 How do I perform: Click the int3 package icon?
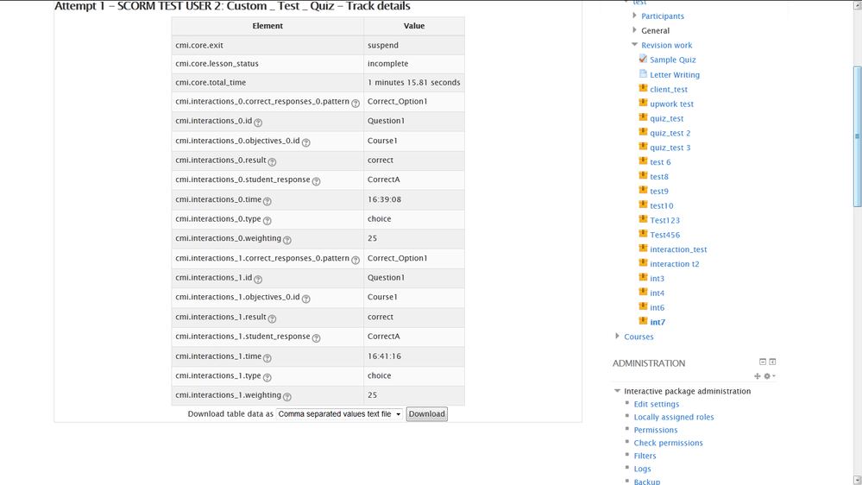[643, 278]
